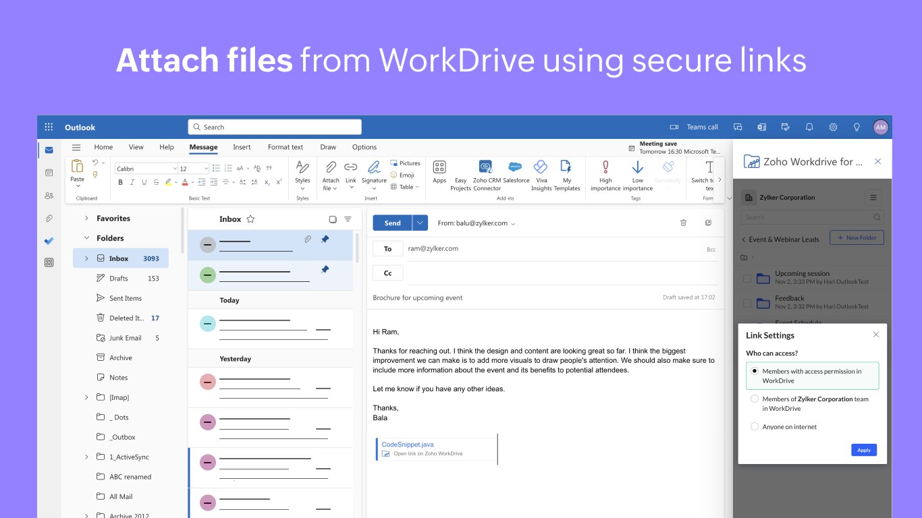Apply subscript formatting

click(267, 182)
